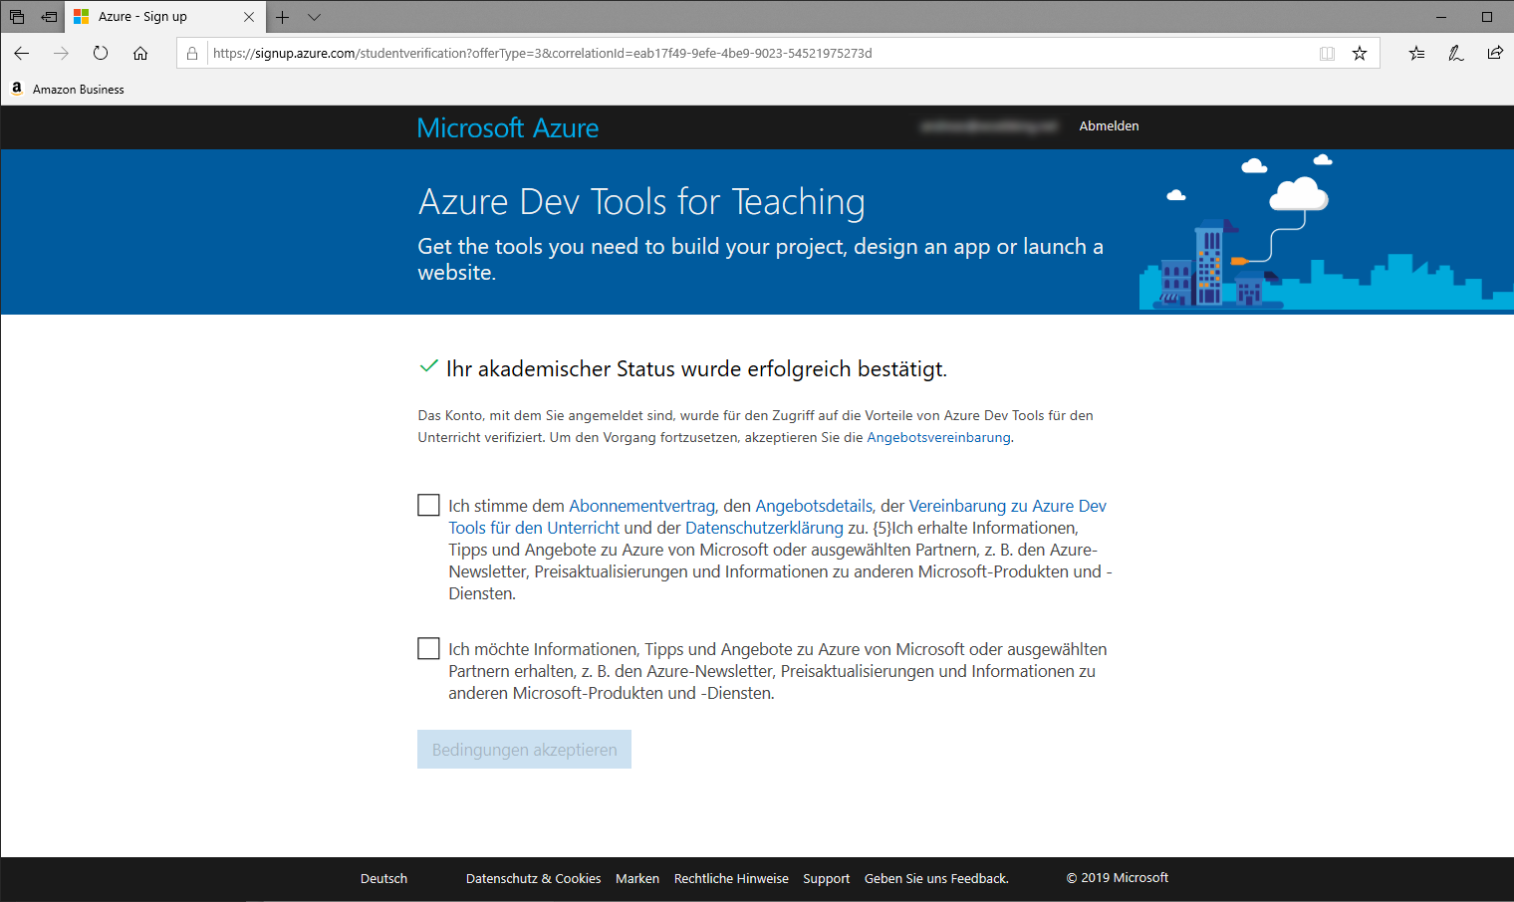Open the favorites hub icon
This screenshot has width=1514, height=902.
(x=1416, y=54)
